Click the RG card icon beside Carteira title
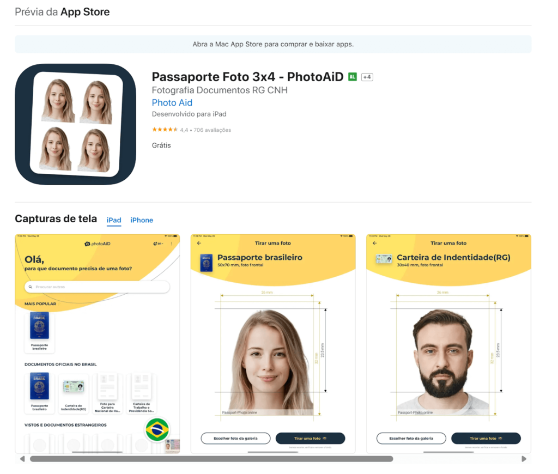Viewport: 558px width, 474px height. pos(384,259)
